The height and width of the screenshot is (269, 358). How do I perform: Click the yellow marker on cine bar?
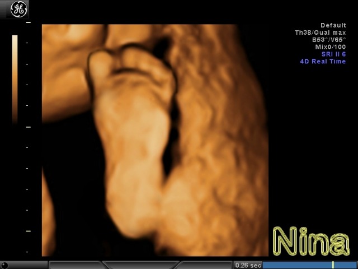333,265
